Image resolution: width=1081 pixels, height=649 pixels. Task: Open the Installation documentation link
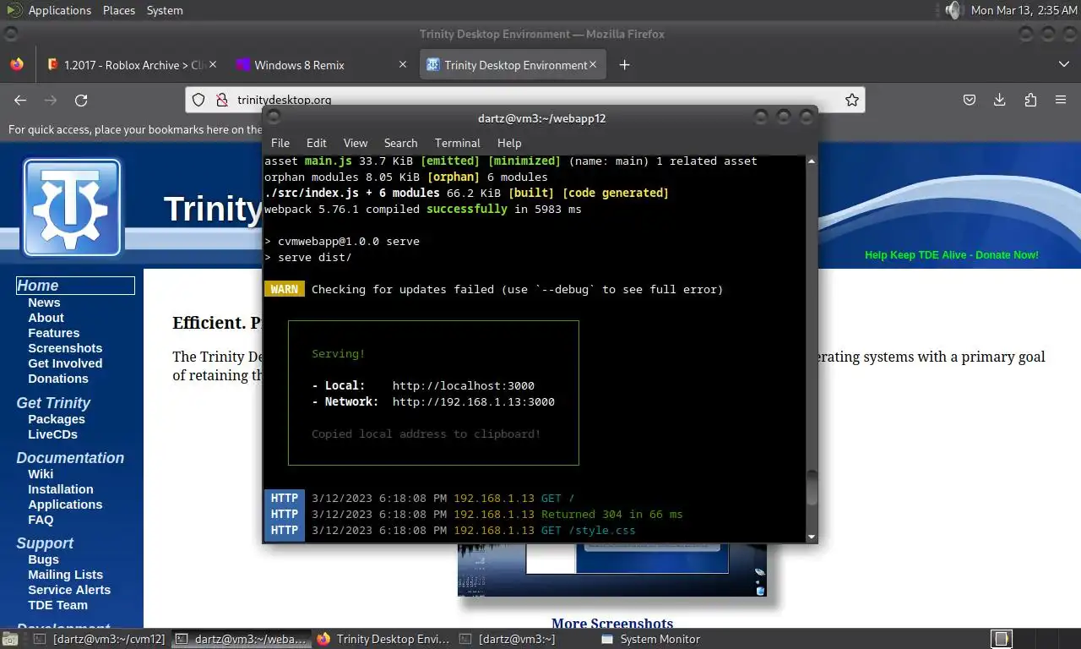[x=61, y=489]
